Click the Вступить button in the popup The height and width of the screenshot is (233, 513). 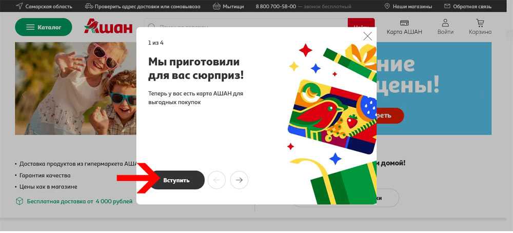pyautogui.click(x=176, y=180)
